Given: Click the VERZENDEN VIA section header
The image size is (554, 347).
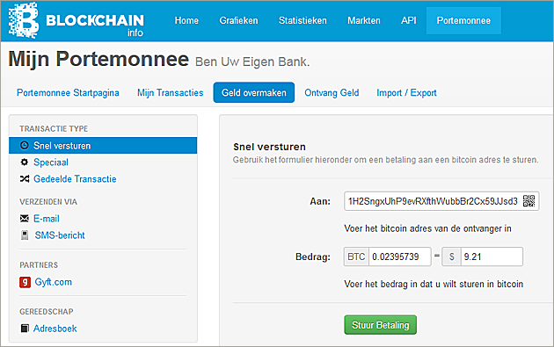Looking at the screenshot, I should click(x=48, y=202).
